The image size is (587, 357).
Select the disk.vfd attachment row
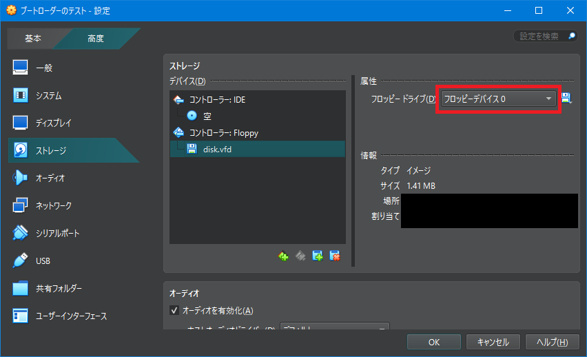(x=257, y=149)
